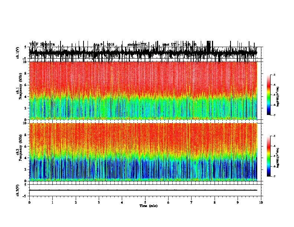The image size is (294, 227).
Task: Click the time axis tick label '3'
Action: coord(99,203)
